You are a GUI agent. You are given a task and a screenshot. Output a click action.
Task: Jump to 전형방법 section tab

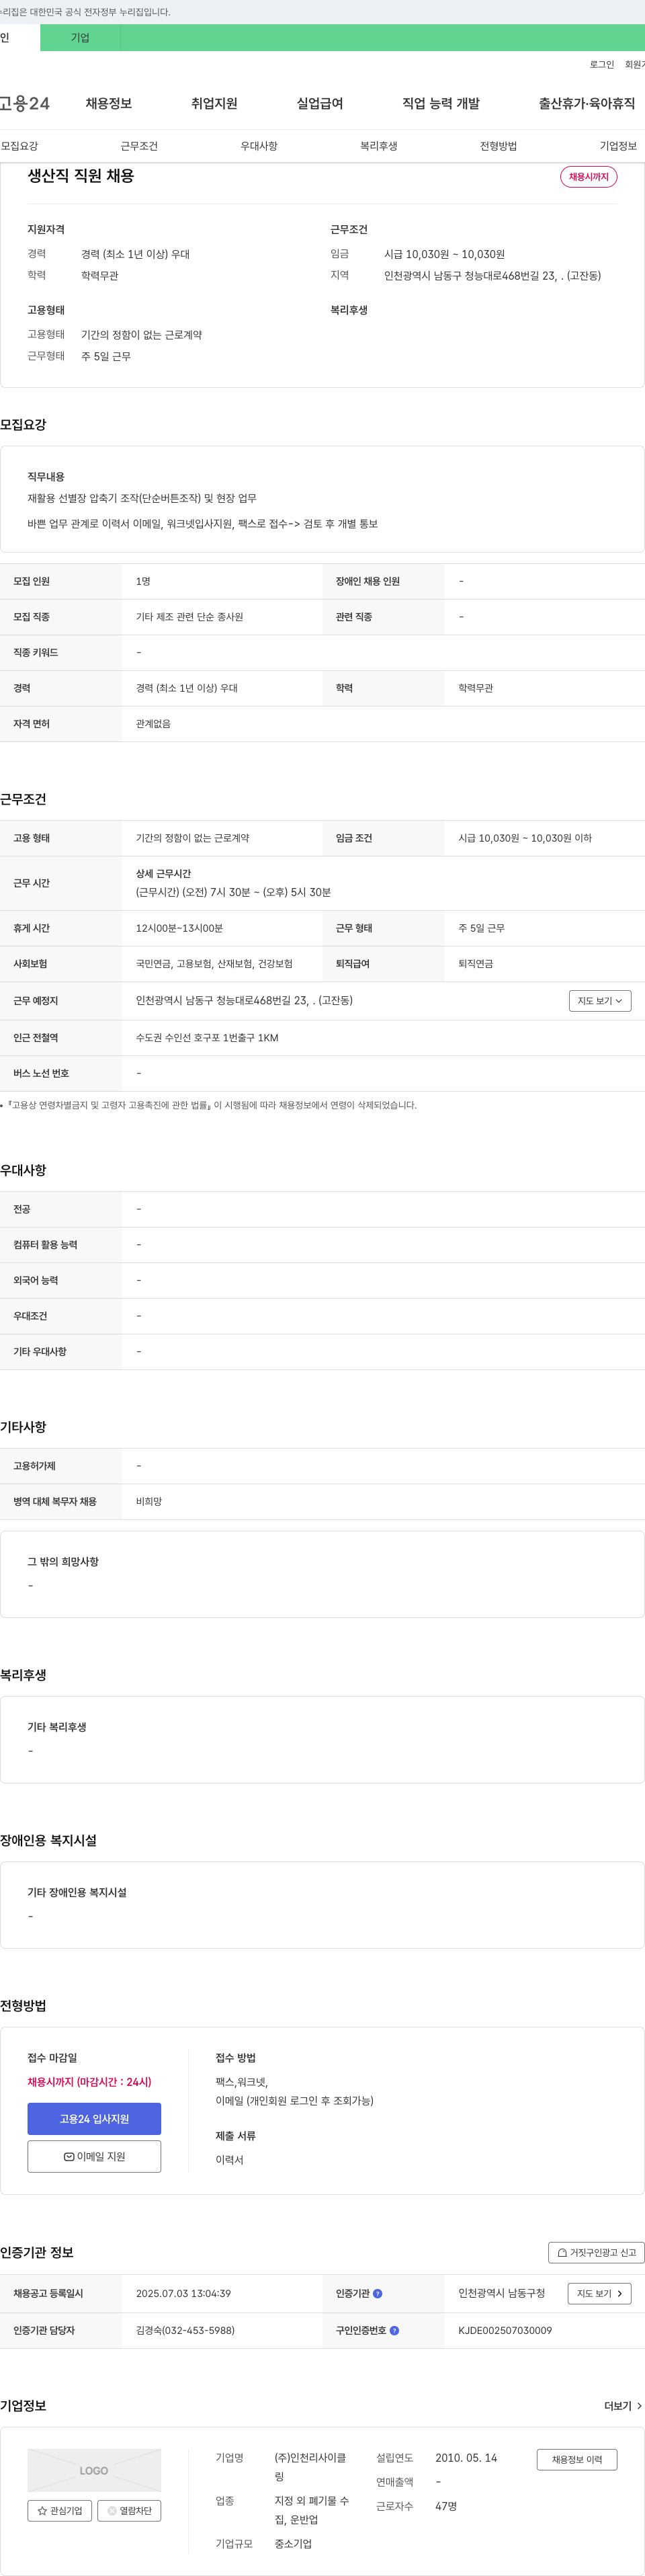pyautogui.click(x=498, y=146)
